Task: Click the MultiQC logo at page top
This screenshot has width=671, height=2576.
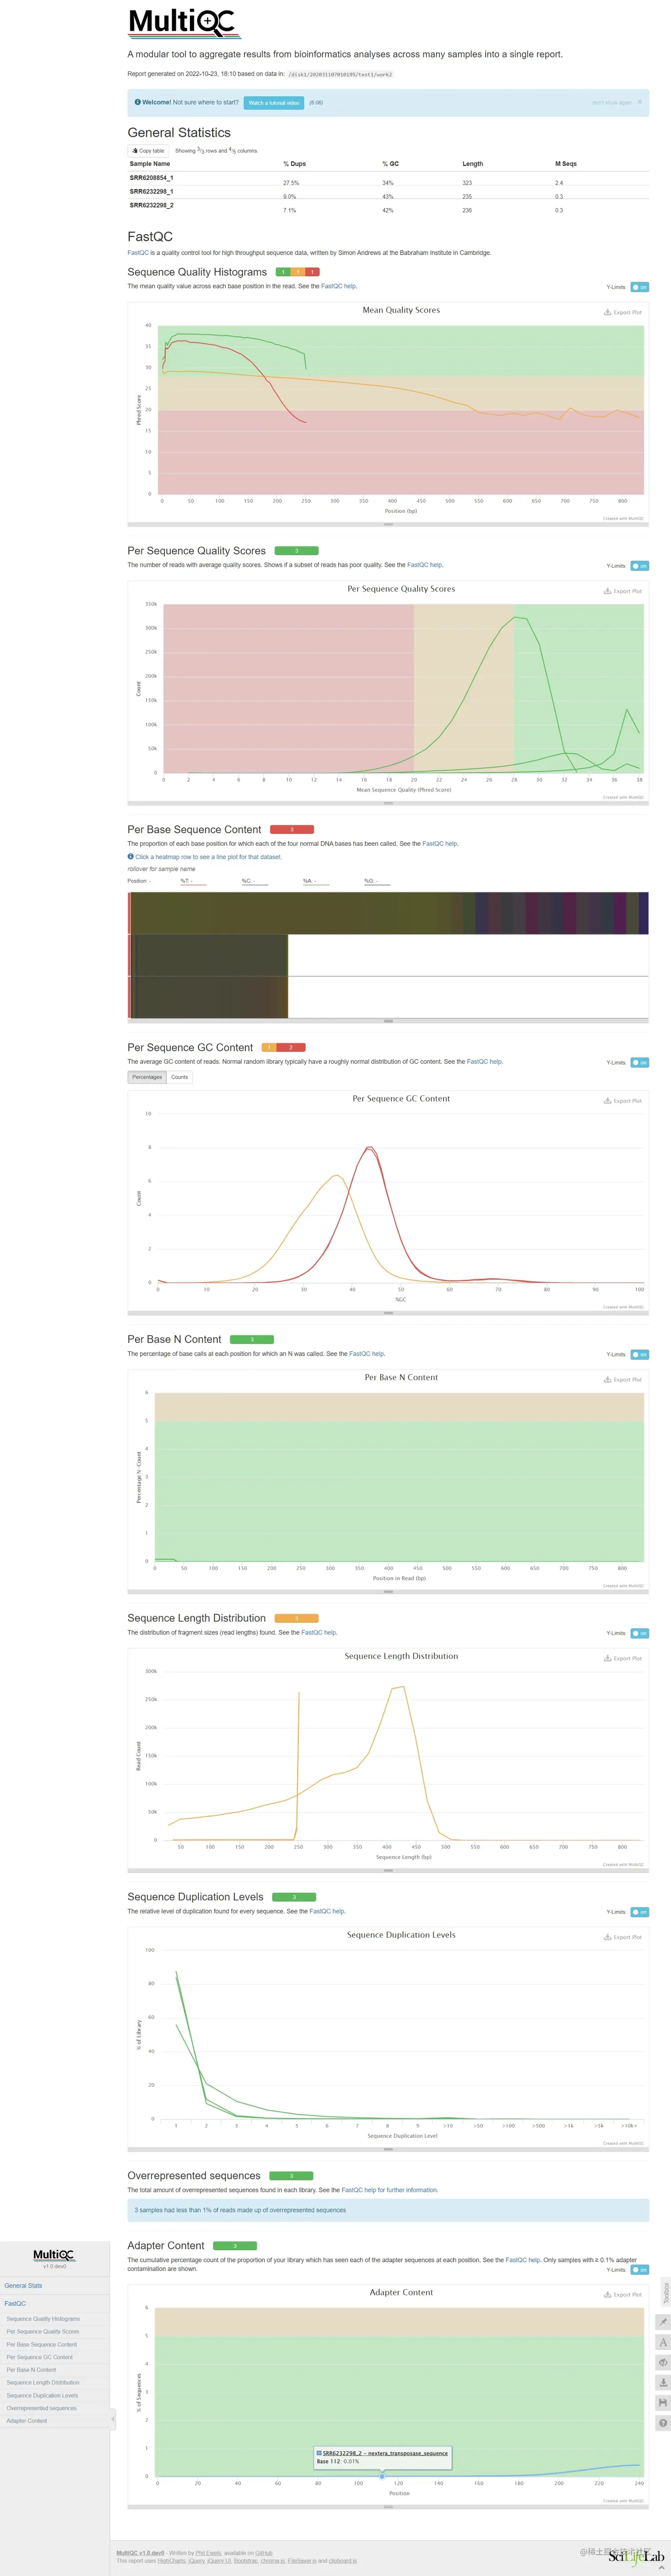Action: 185,23
